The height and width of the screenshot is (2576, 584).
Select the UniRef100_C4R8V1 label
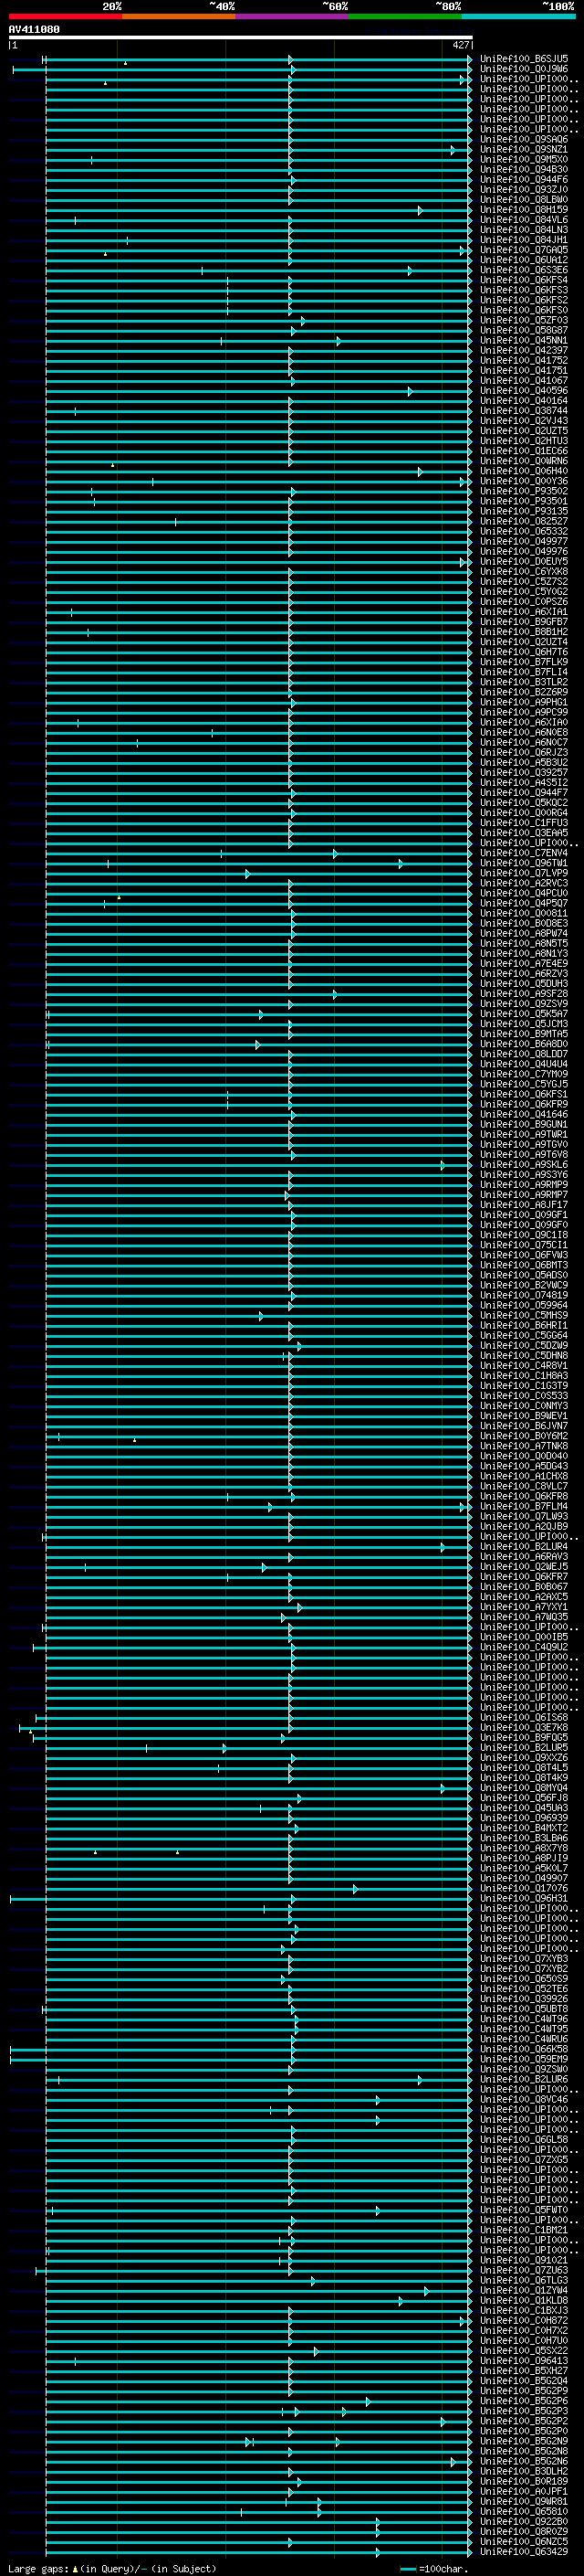coord(523,1366)
